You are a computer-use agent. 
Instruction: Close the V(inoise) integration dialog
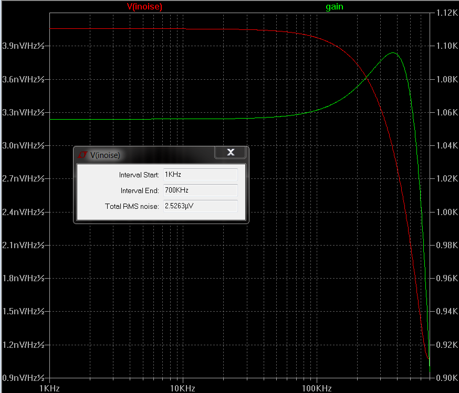pyautogui.click(x=231, y=152)
